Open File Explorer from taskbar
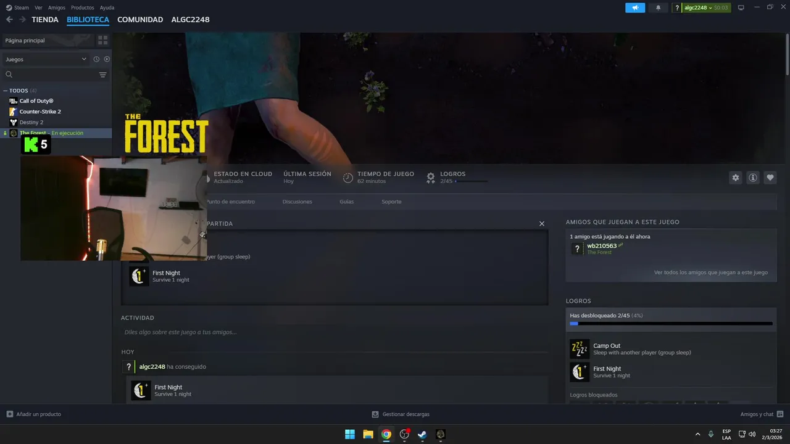This screenshot has width=790, height=444. [x=368, y=434]
